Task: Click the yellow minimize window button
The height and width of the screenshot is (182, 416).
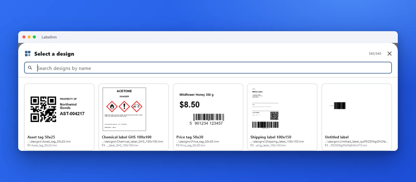Action: (x=29, y=37)
